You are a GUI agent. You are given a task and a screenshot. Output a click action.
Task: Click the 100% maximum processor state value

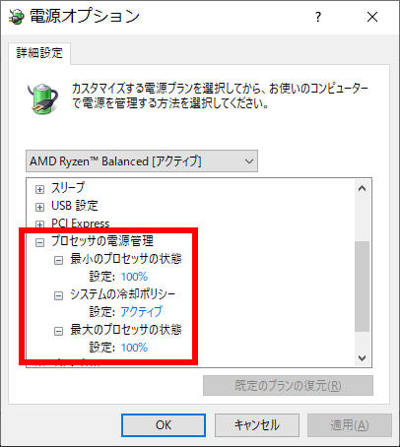(134, 348)
